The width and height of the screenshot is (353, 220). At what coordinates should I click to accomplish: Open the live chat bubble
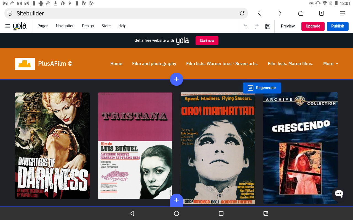coord(339,194)
